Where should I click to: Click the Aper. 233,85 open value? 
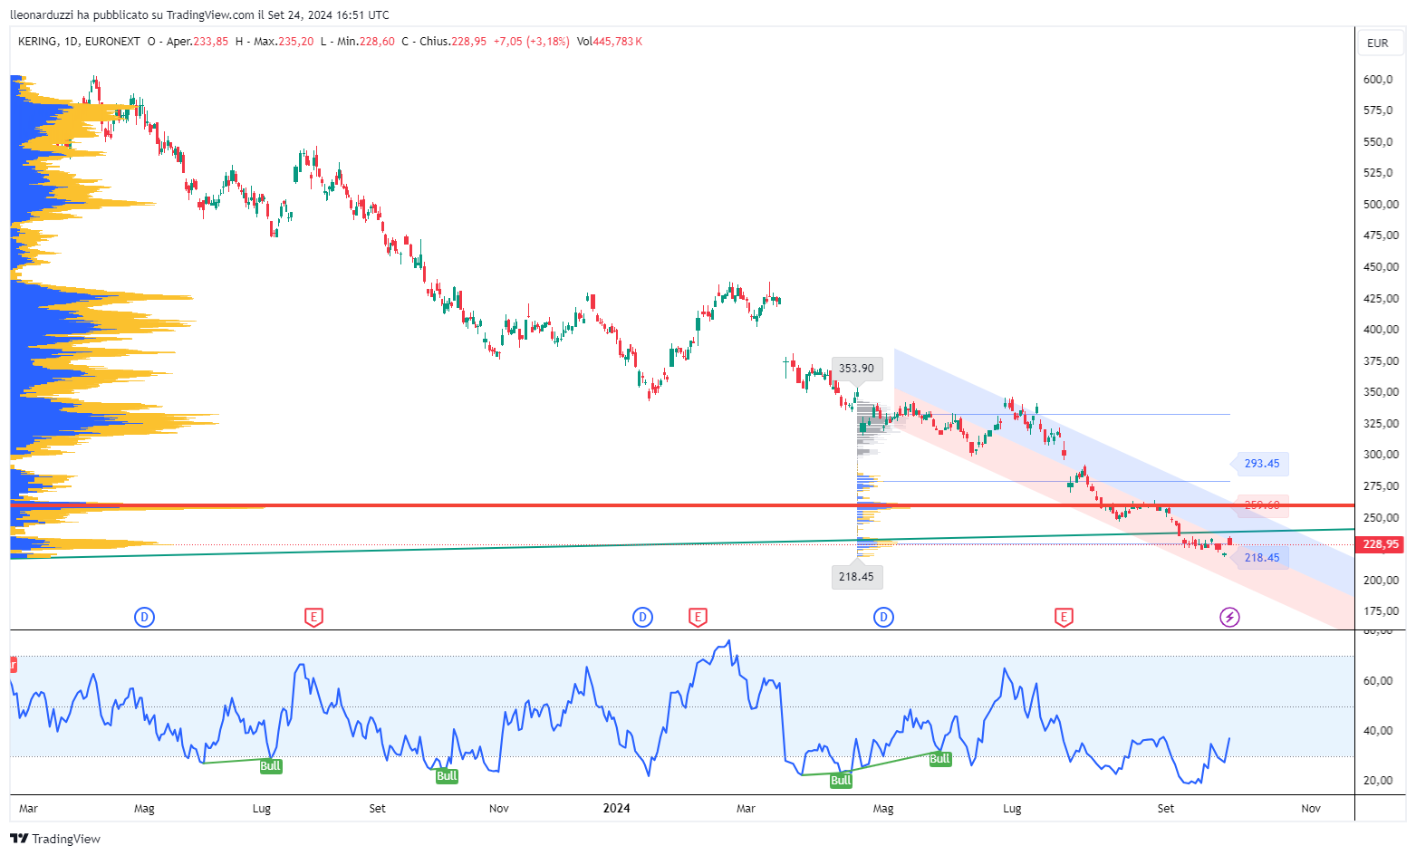point(197,42)
